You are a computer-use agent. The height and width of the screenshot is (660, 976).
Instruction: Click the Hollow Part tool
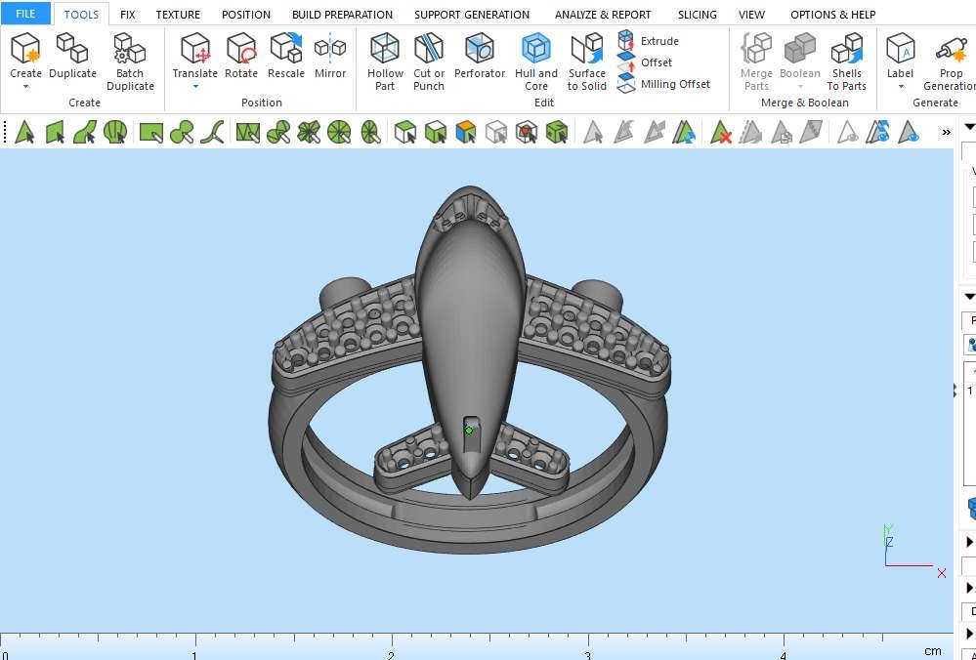385,62
